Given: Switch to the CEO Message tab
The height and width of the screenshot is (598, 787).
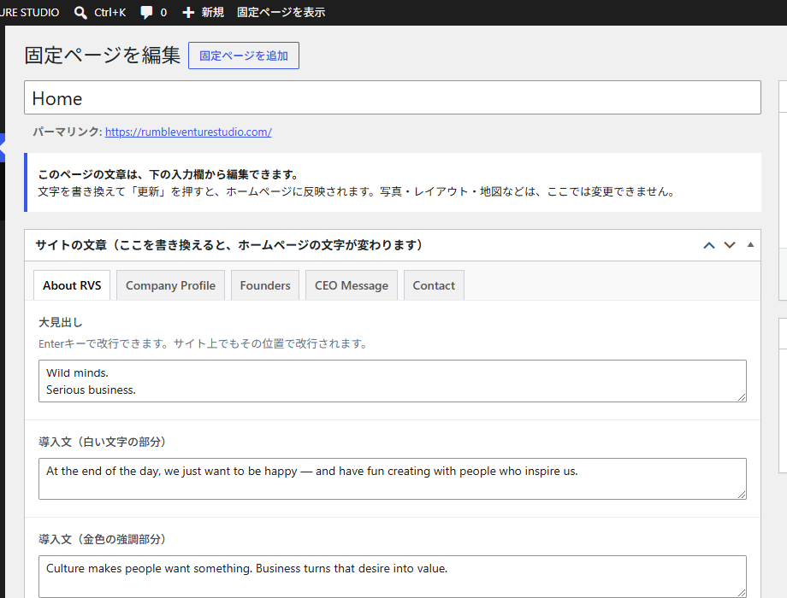Looking at the screenshot, I should (352, 285).
